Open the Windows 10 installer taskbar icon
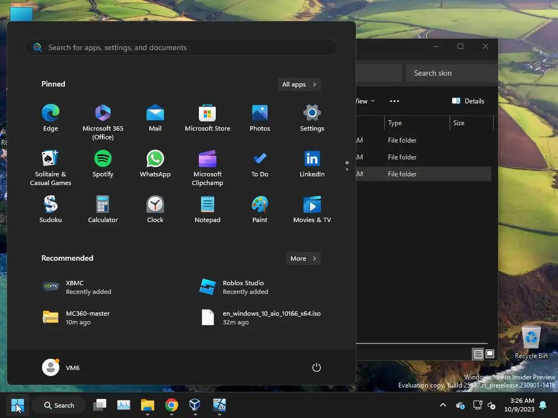Screen dimensions: 558x418 [220, 405]
